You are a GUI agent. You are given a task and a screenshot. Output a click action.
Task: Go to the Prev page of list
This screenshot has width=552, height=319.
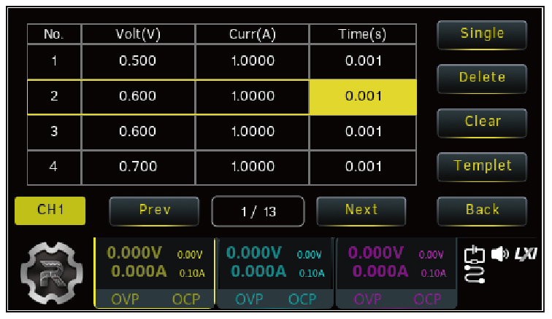154,210
